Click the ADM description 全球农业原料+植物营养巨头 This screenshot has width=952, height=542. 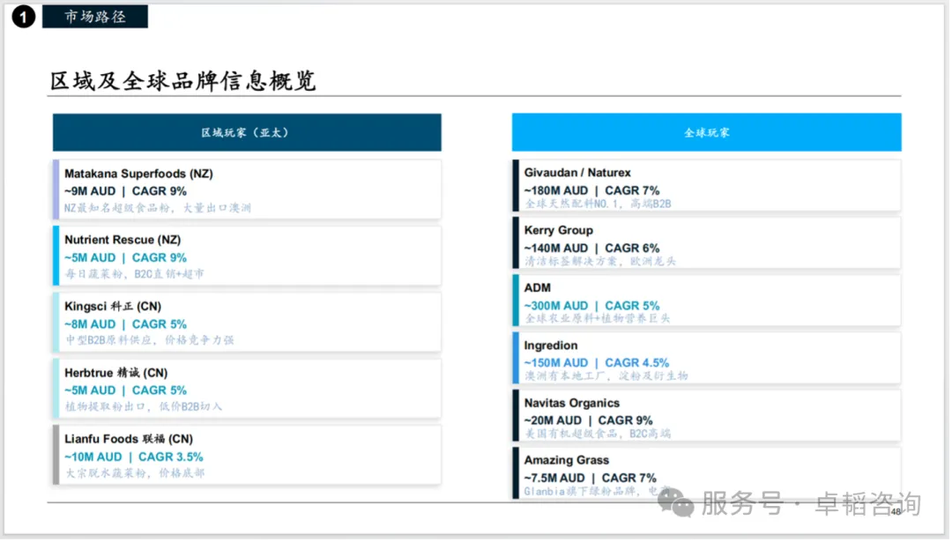pyautogui.click(x=597, y=319)
